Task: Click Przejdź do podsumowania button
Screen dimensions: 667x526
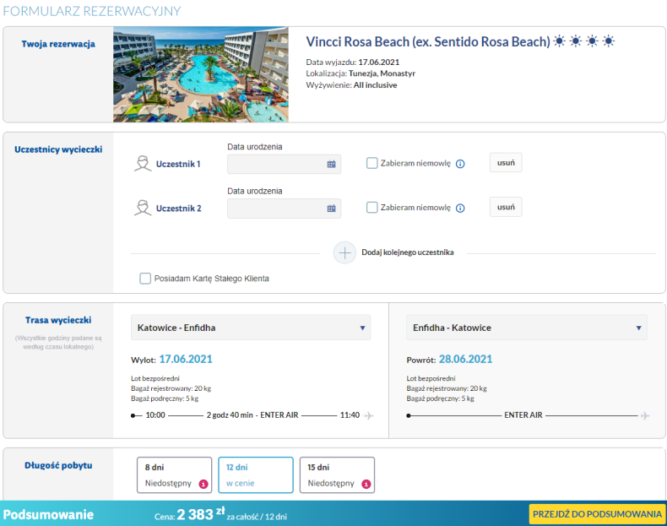Action: pyautogui.click(x=597, y=514)
